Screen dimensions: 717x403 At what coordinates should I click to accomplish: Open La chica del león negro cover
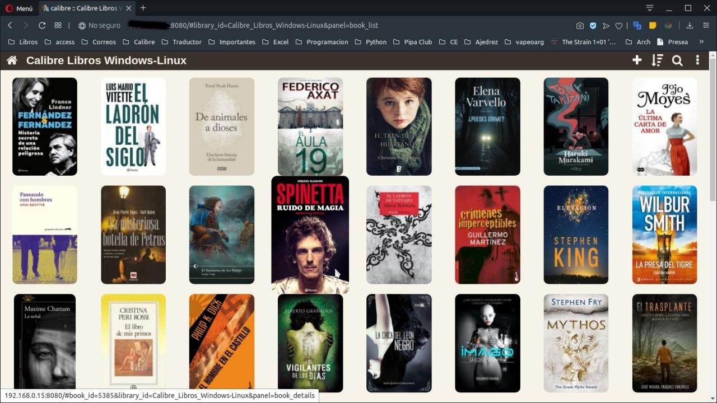[399, 343]
